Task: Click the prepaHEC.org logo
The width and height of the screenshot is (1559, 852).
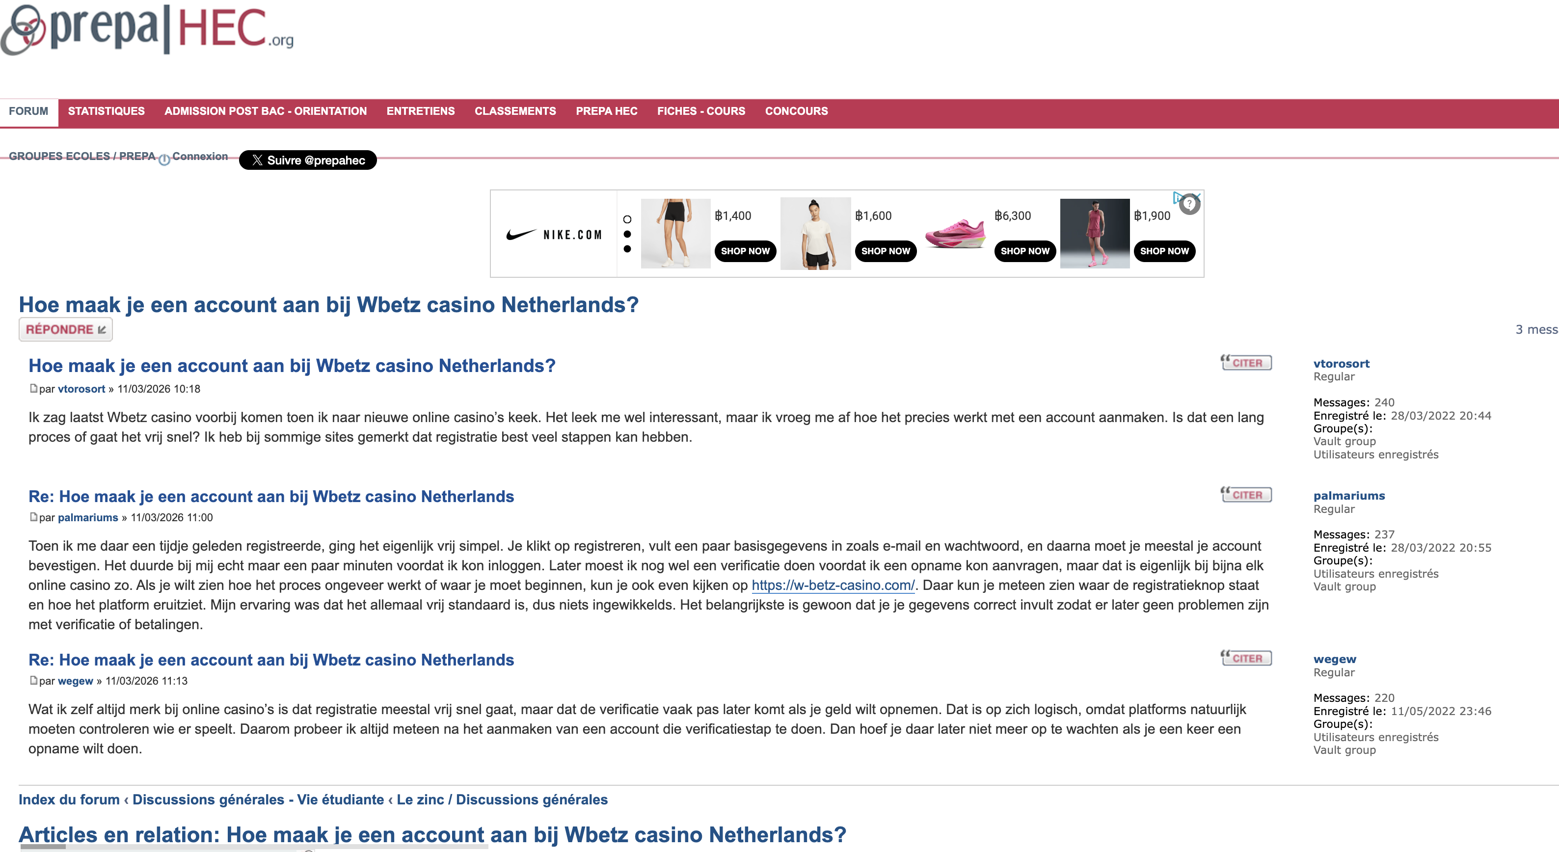Action: 147,29
